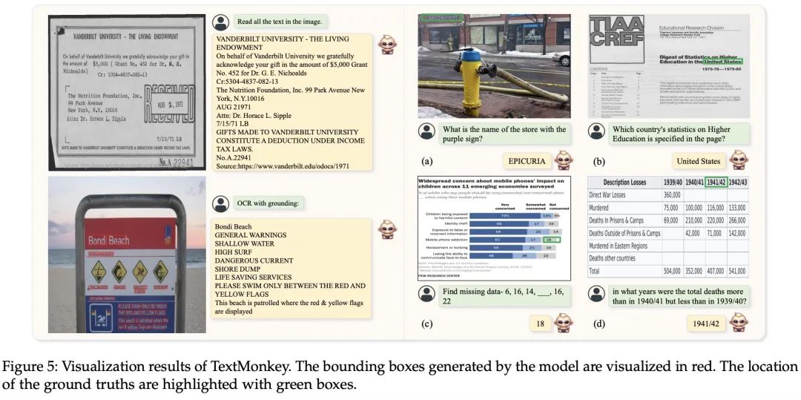Click the question about the store with purple sign
This screenshot has width=801, height=400.
coord(504,134)
